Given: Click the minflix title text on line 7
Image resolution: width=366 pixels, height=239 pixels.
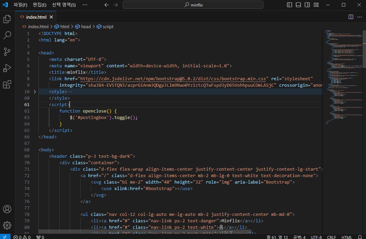Looking at the screenshot, I should [x=76, y=72].
